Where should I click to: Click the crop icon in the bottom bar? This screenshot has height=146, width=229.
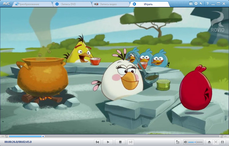(177, 142)
